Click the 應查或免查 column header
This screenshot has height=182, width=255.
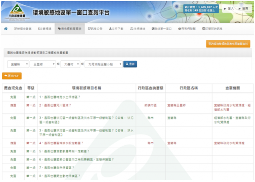13,88
